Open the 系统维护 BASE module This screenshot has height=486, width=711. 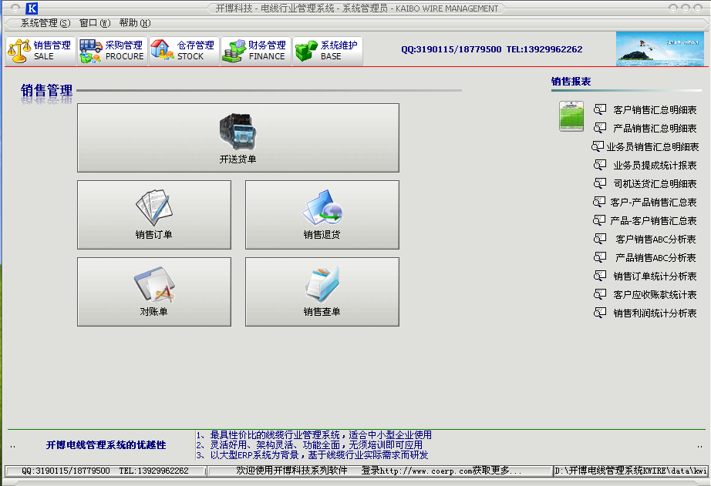(328, 51)
